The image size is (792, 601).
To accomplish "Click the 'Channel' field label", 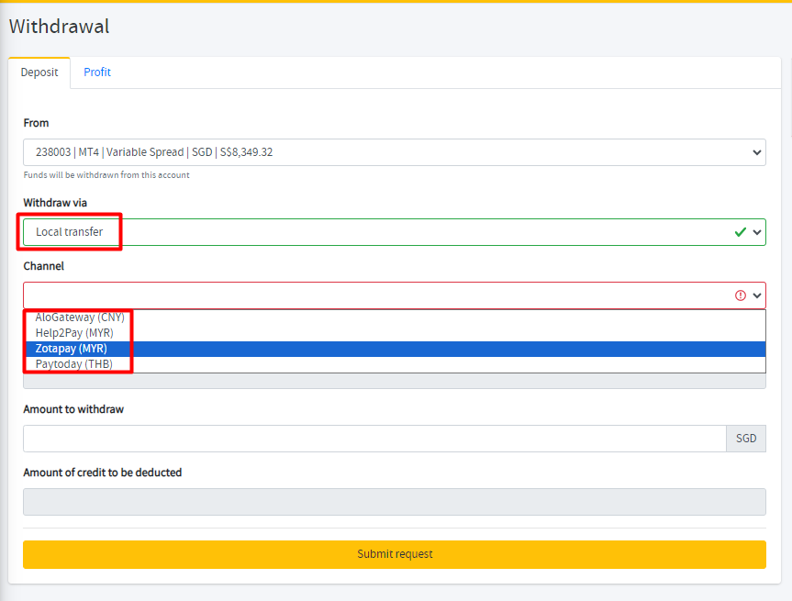I will (x=43, y=266).
